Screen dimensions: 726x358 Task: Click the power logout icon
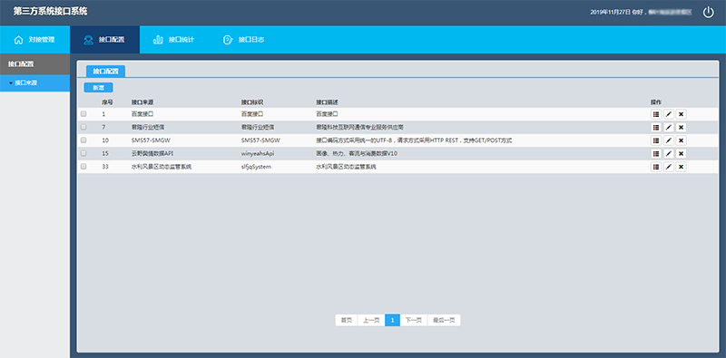[x=709, y=13]
